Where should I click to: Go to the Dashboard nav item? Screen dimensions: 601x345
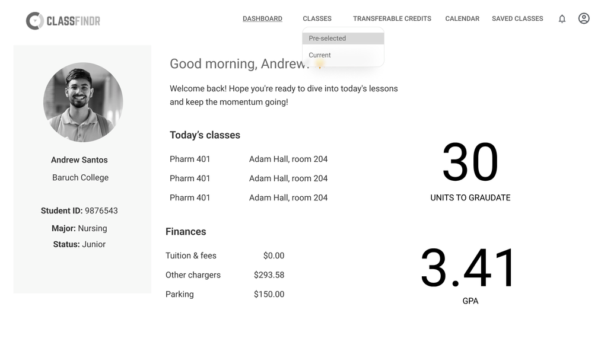(263, 18)
